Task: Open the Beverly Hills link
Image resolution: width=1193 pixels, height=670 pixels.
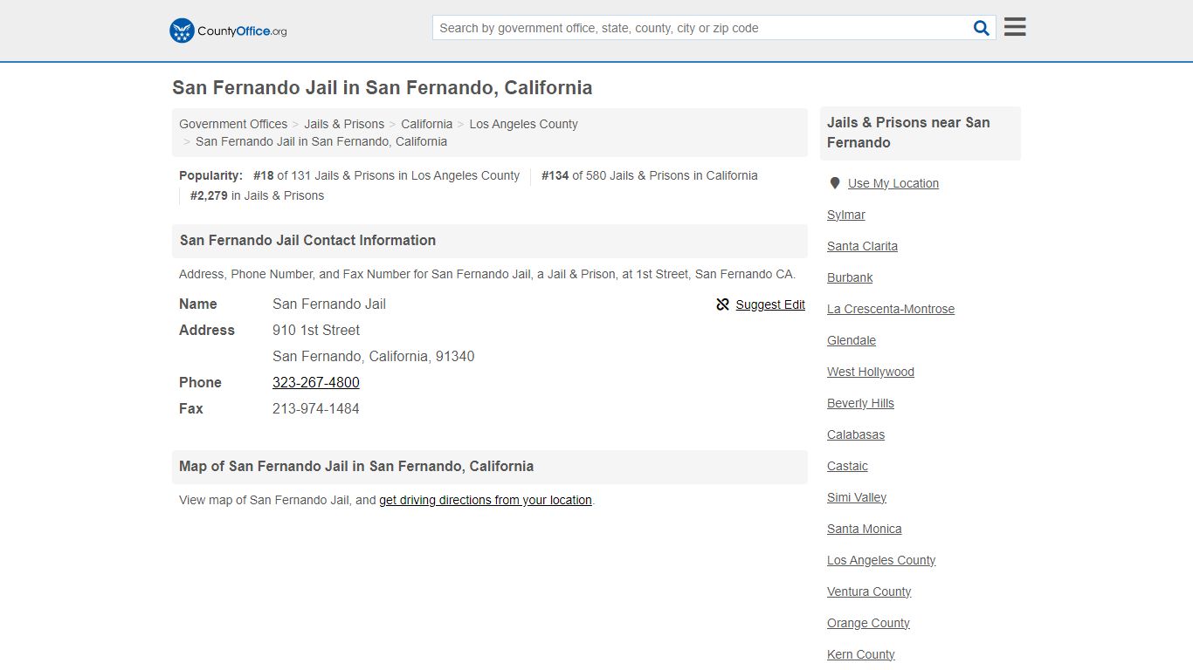Action: (x=860, y=403)
